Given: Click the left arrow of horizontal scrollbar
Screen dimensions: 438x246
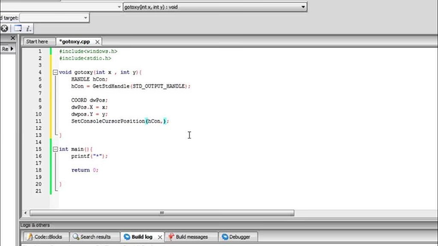Looking at the screenshot, I should (26, 213).
